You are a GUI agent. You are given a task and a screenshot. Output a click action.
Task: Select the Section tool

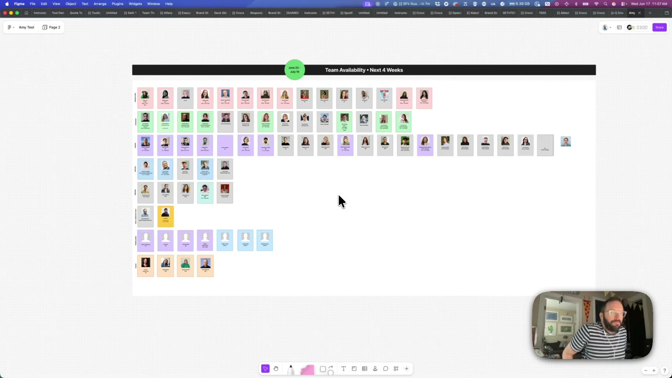(x=354, y=369)
